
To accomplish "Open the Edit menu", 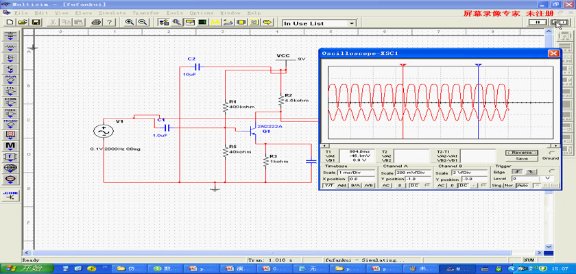I will [41, 13].
